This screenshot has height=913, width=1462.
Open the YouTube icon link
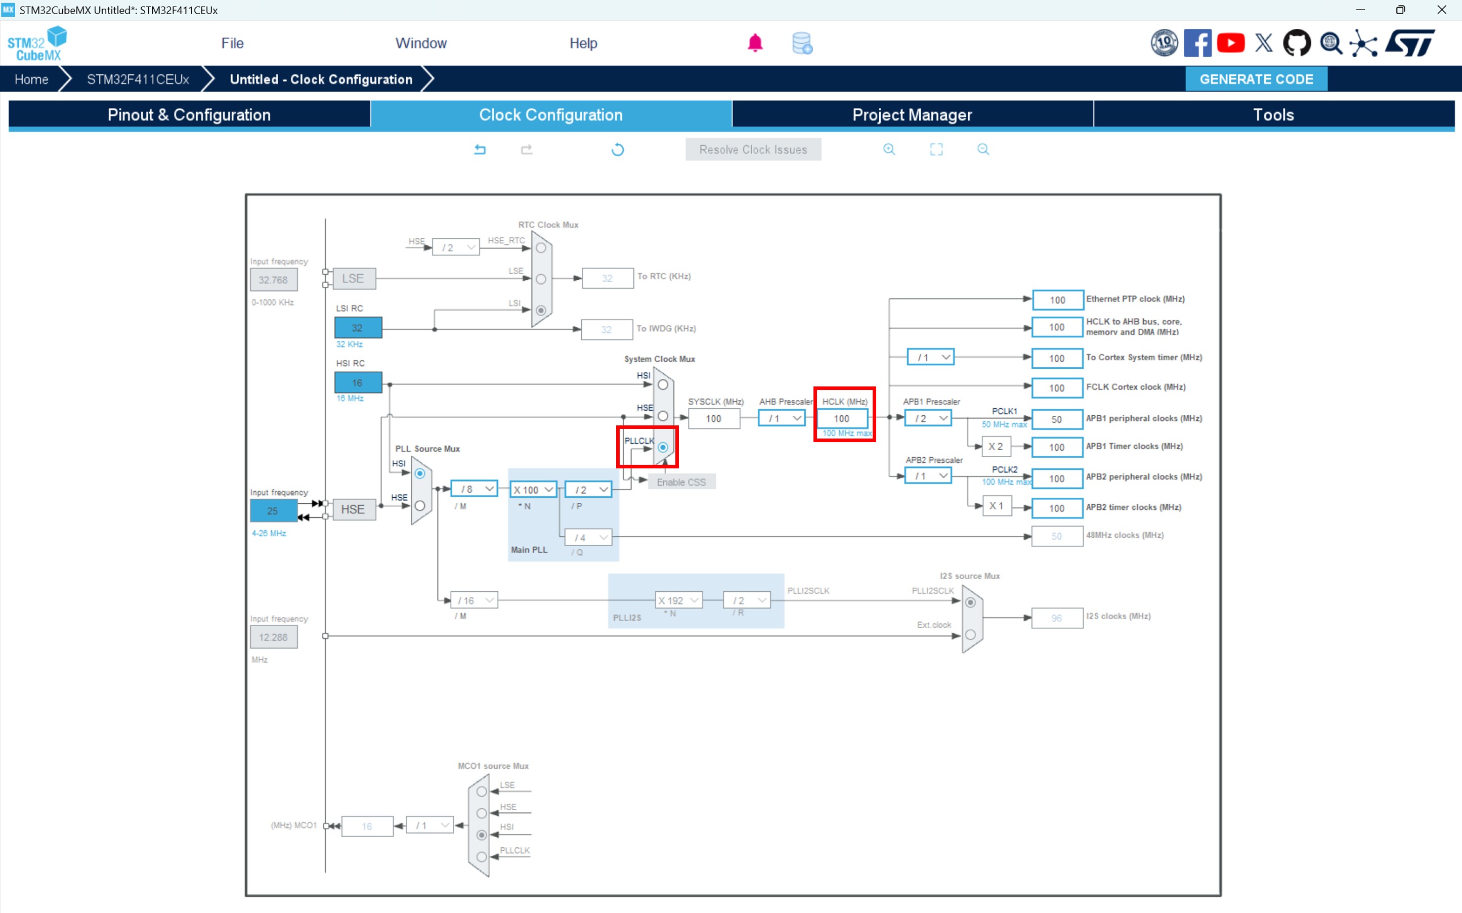(x=1230, y=43)
